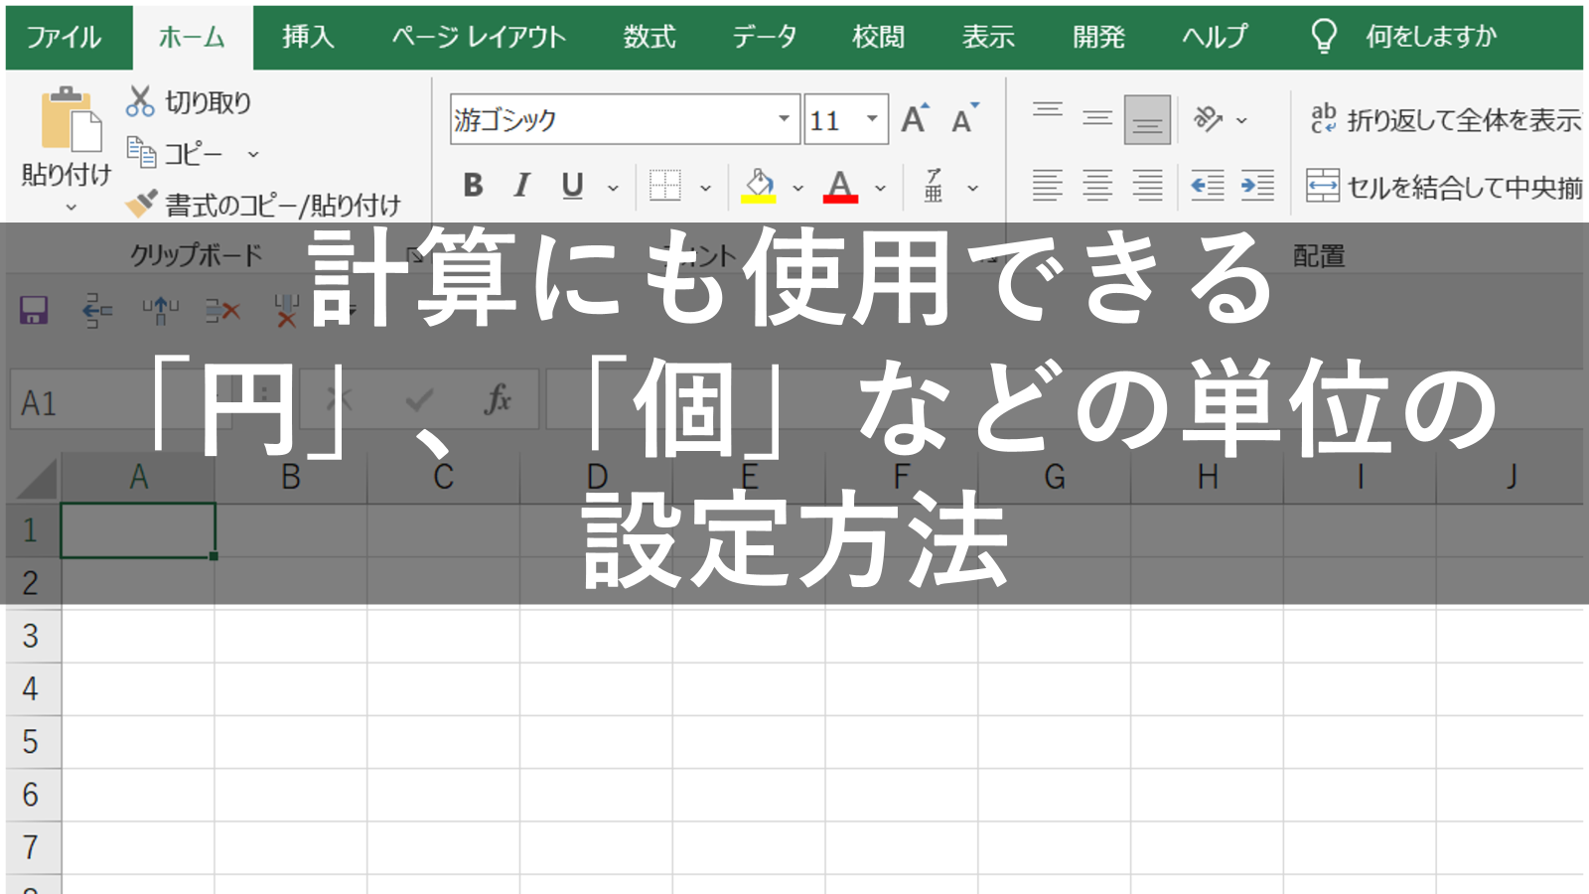
Task: Select row header 3
Action: point(32,636)
